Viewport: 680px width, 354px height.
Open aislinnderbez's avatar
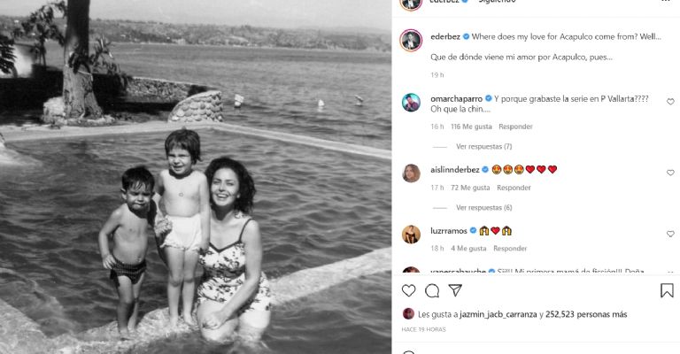[411, 173]
